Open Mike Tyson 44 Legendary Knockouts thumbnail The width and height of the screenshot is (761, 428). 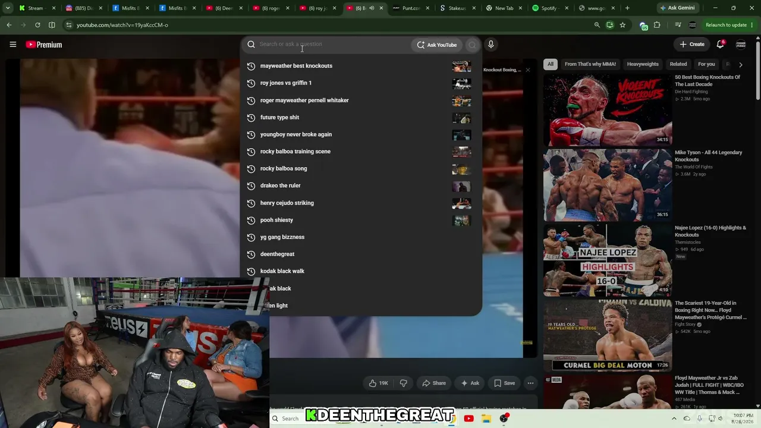click(608, 185)
